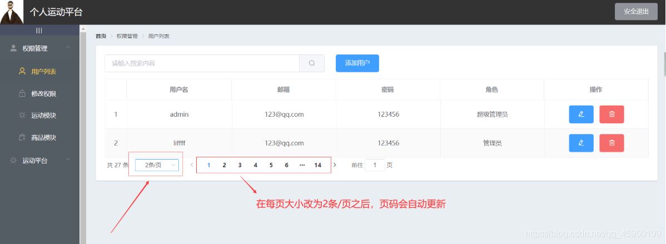Click the search magnifier button
This screenshot has height=244, width=666.
[312, 63]
